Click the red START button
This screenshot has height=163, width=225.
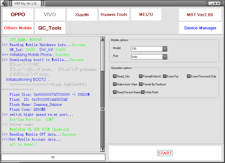[165, 153]
